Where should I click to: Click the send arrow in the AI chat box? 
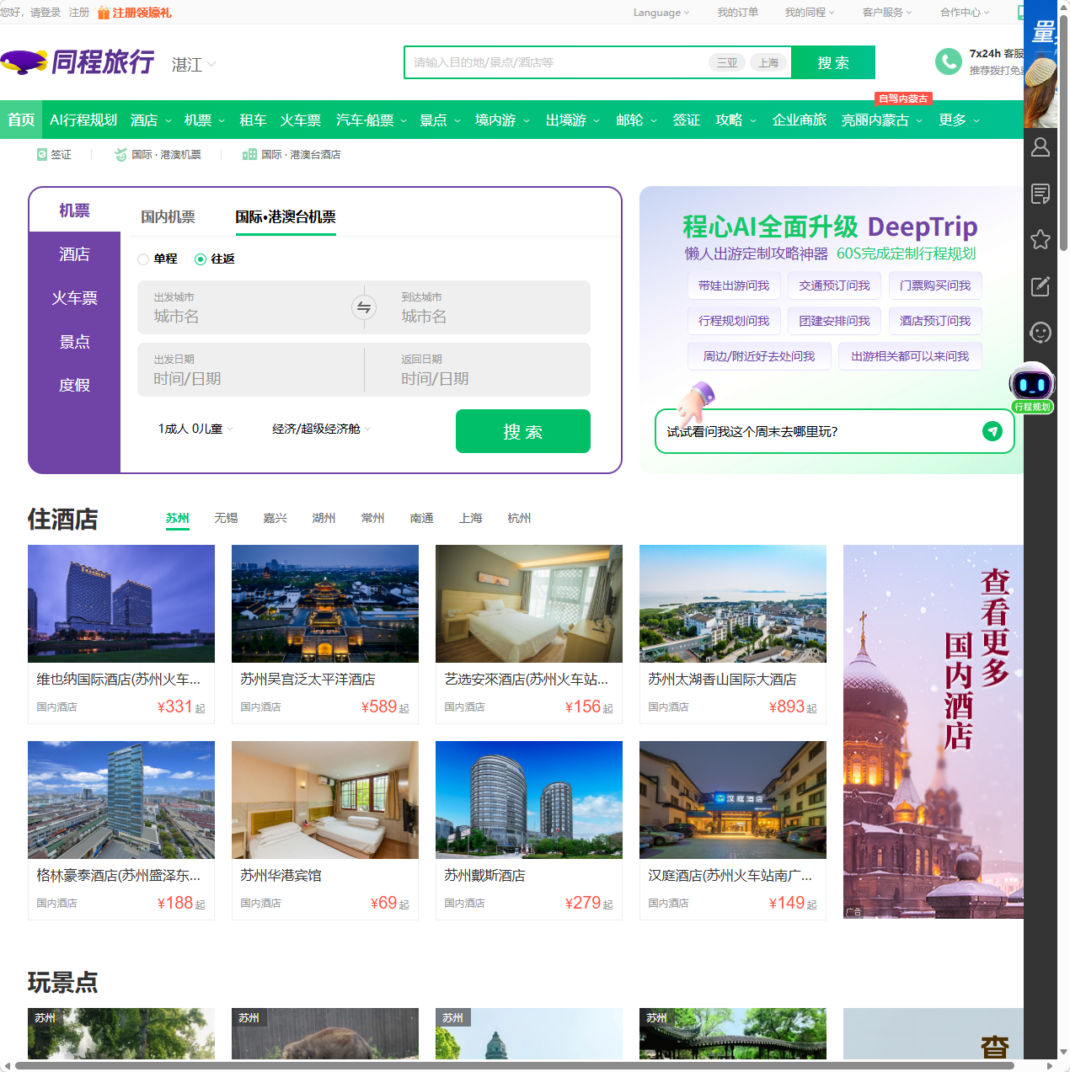point(992,431)
